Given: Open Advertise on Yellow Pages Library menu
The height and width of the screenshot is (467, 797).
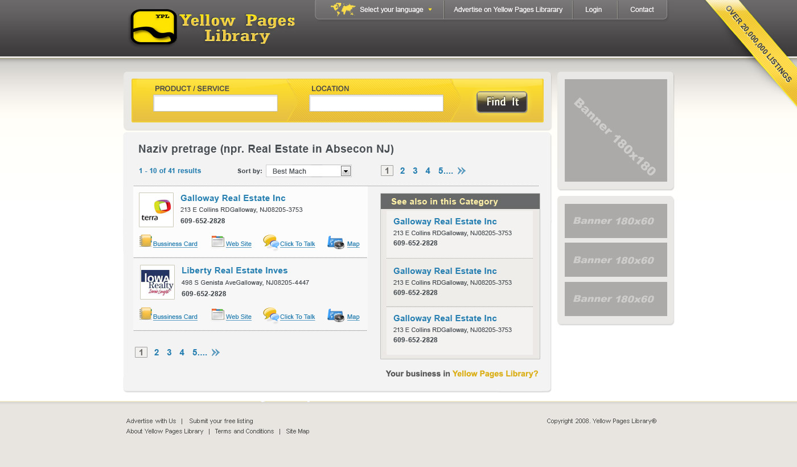Looking at the screenshot, I should (508, 10).
